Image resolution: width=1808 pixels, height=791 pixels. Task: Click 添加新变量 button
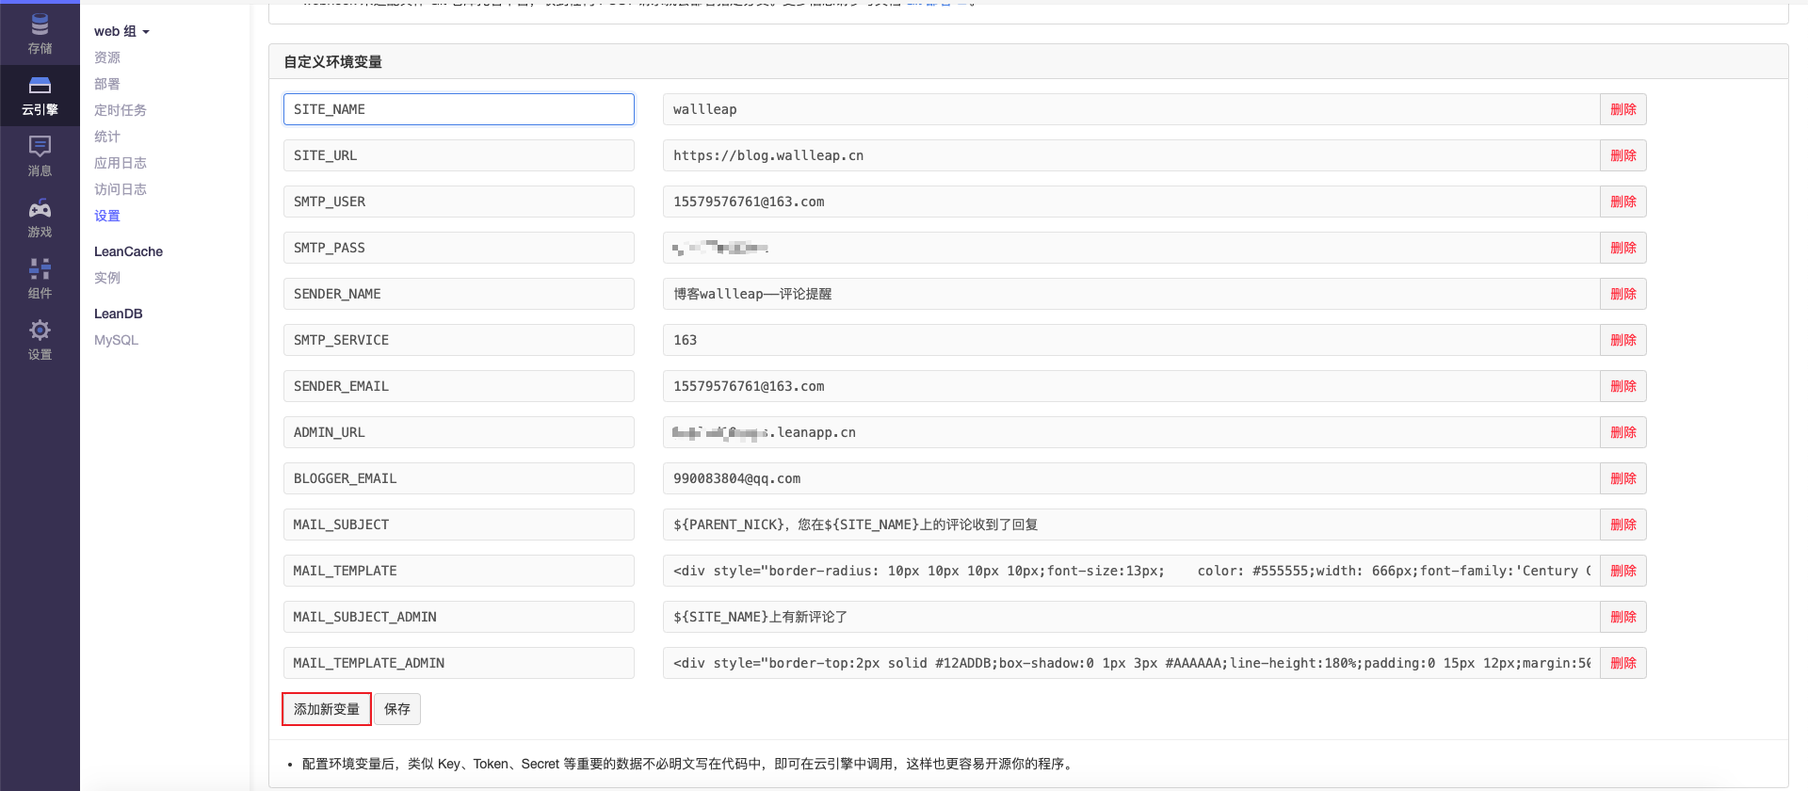click(x=327, y=709)
